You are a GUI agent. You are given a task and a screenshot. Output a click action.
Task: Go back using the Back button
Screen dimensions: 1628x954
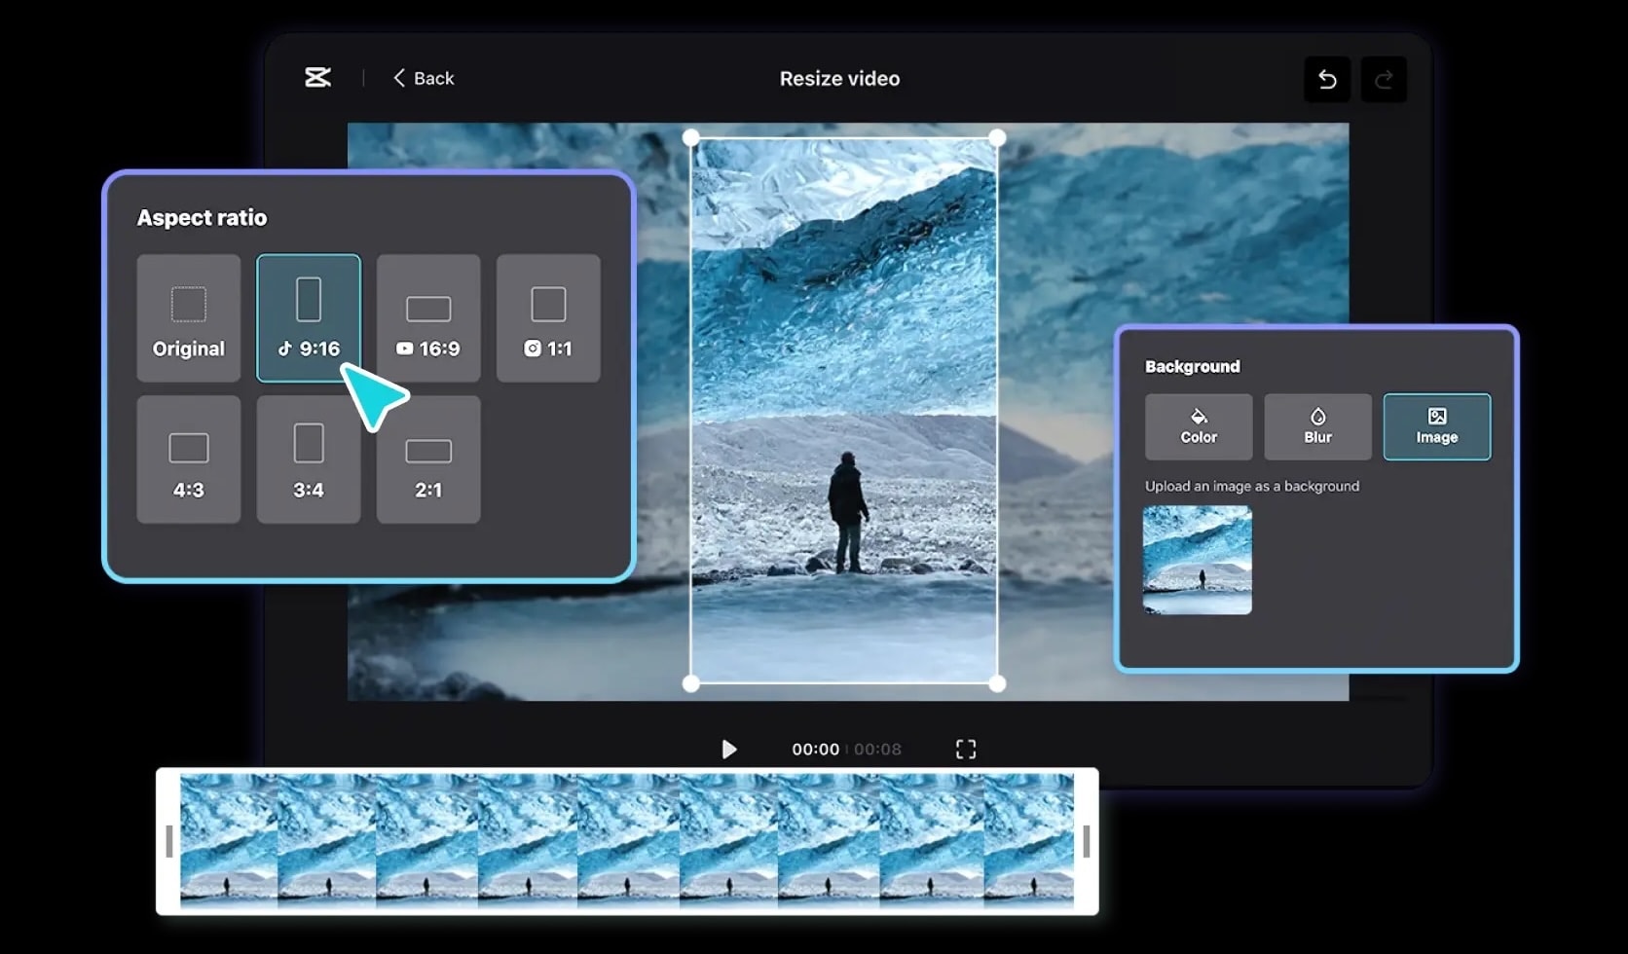pyautogui.click(x=424, y=78)
